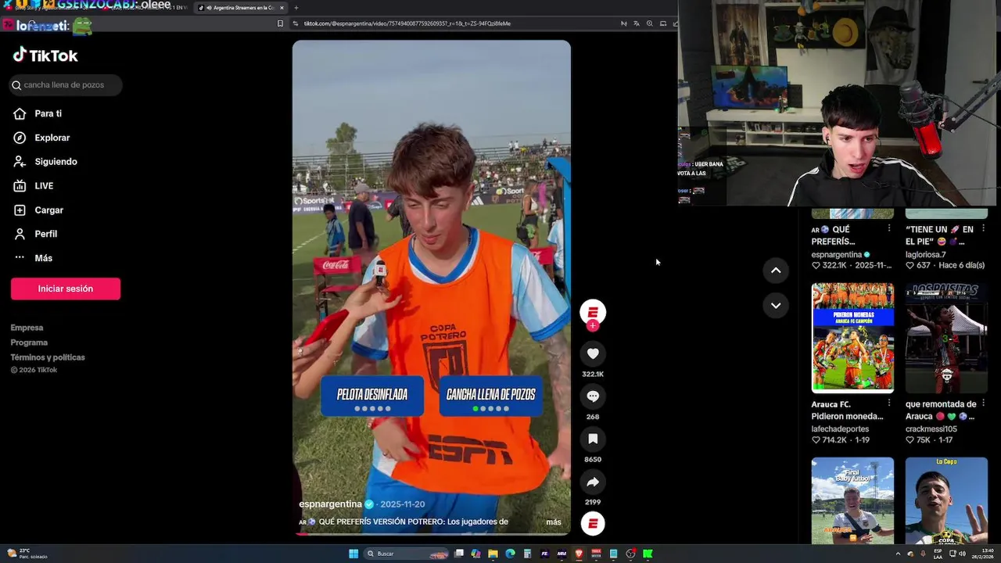1001x563 pixels.
Task: Click the main video player
Action: coord(432,288)
